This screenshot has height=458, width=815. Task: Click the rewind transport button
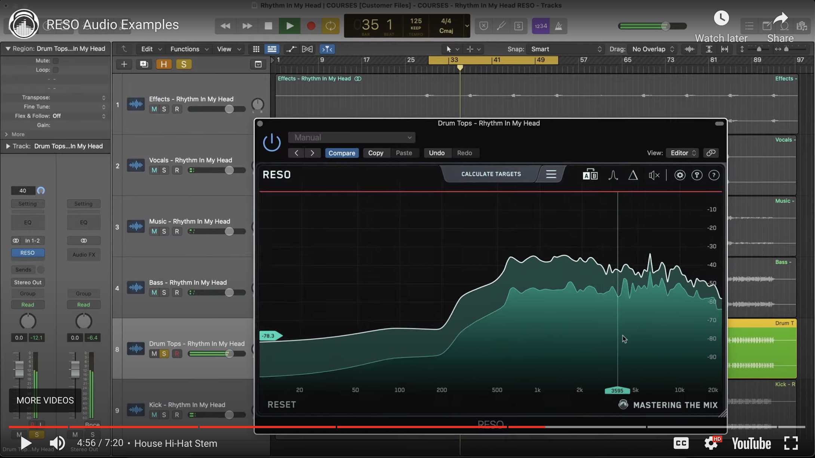pos(225,26)
